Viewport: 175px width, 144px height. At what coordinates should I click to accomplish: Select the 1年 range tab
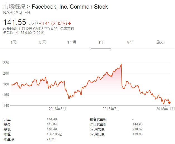click(x=101, y=42)
